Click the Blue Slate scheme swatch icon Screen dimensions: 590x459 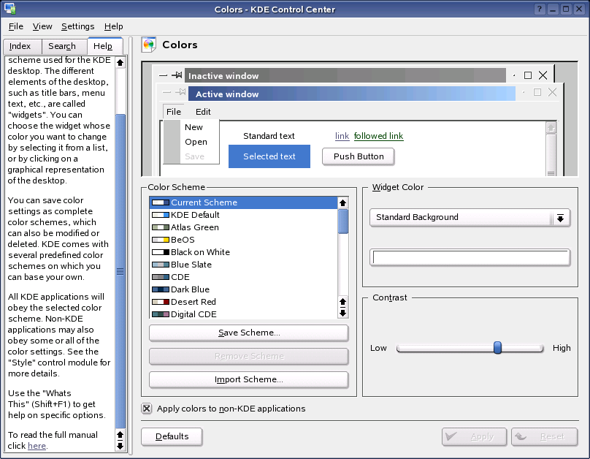[161, 265]
